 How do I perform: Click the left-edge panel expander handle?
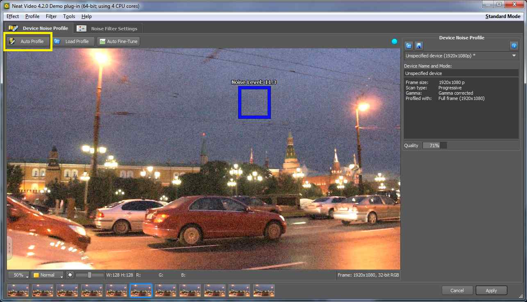(x=10, y=248)
